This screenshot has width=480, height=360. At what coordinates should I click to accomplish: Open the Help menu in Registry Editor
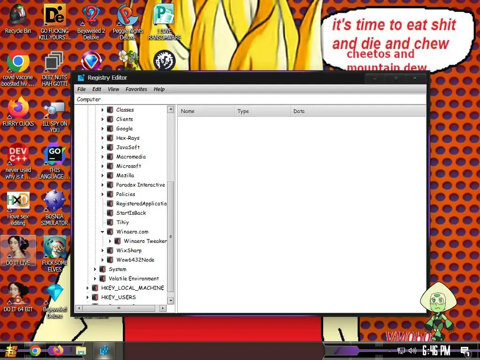[159, 89]
